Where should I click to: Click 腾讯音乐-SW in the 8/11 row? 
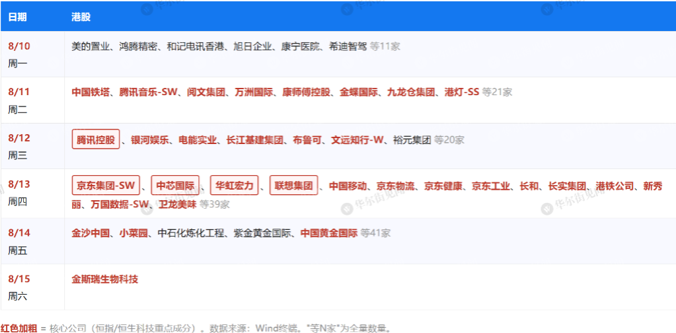(x=148, y=92)
